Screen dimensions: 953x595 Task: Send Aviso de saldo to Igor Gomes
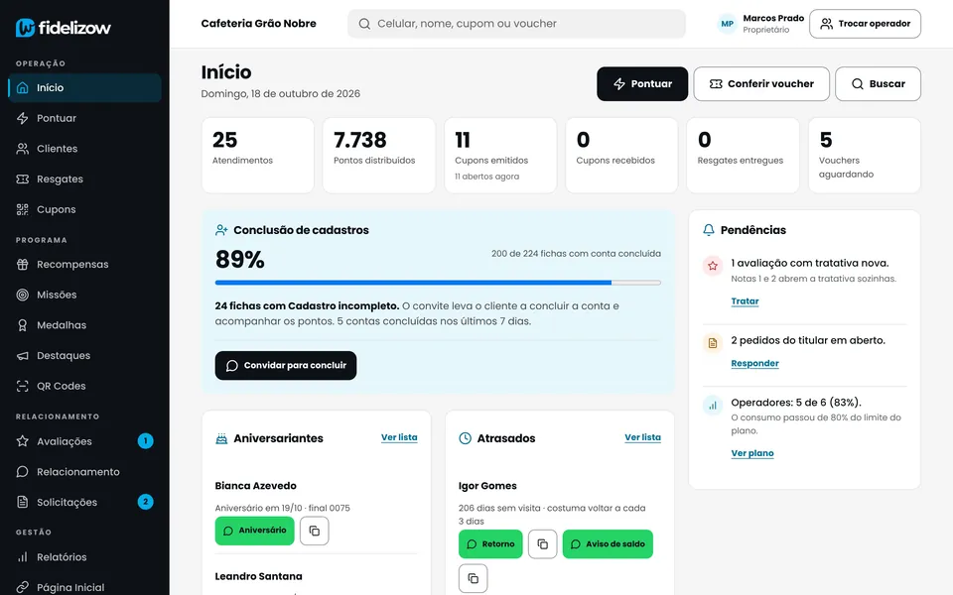click(608, 544)
